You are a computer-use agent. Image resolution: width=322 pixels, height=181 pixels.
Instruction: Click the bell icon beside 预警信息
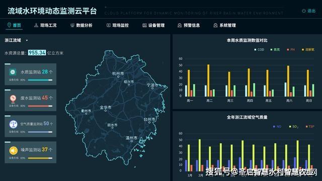click(180, 25)
